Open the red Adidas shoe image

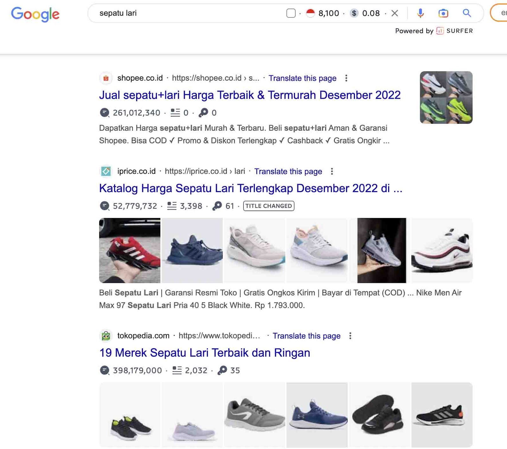130,250
